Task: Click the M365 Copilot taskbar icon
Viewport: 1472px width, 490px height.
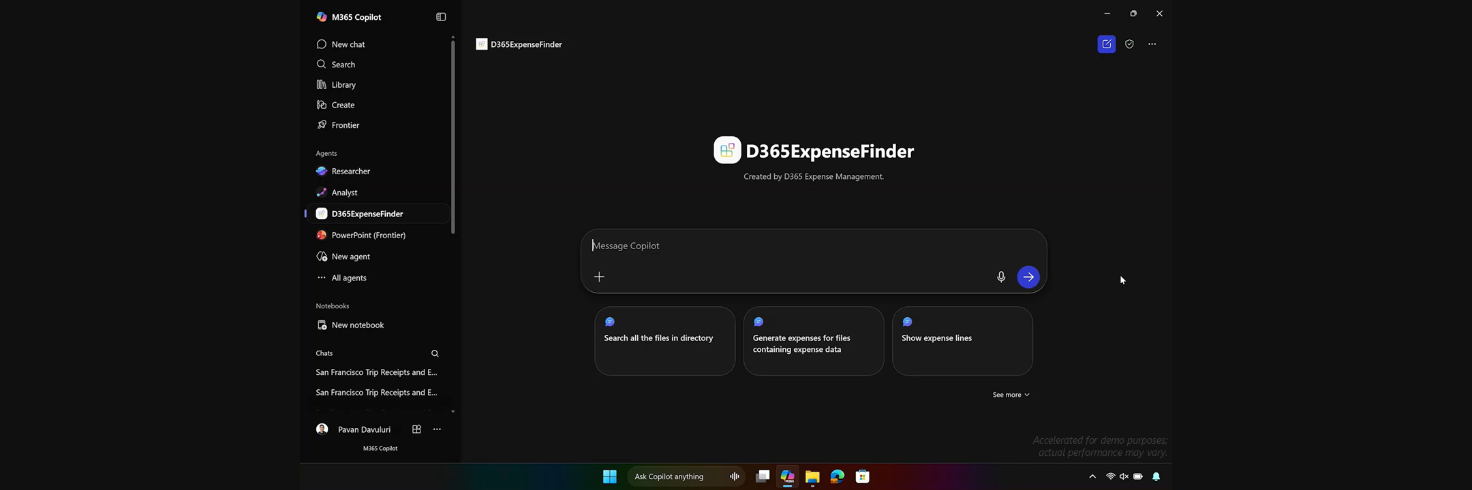Action: (788, 476)
